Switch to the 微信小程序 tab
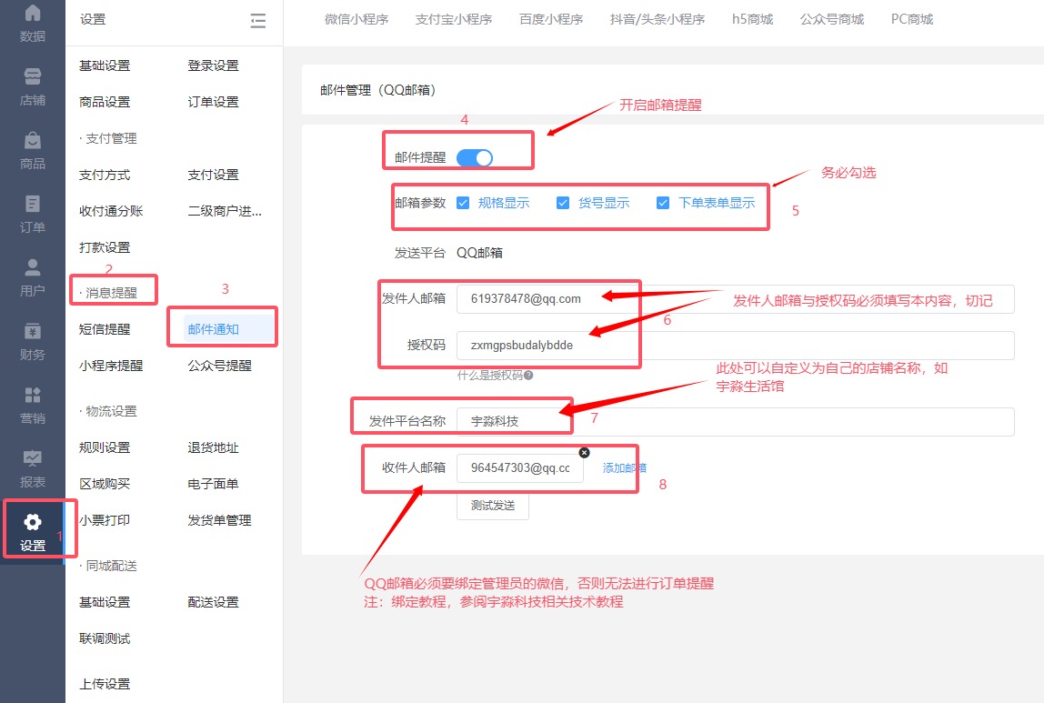Viewport: 1044px width, 703px height. coord(356,19)
